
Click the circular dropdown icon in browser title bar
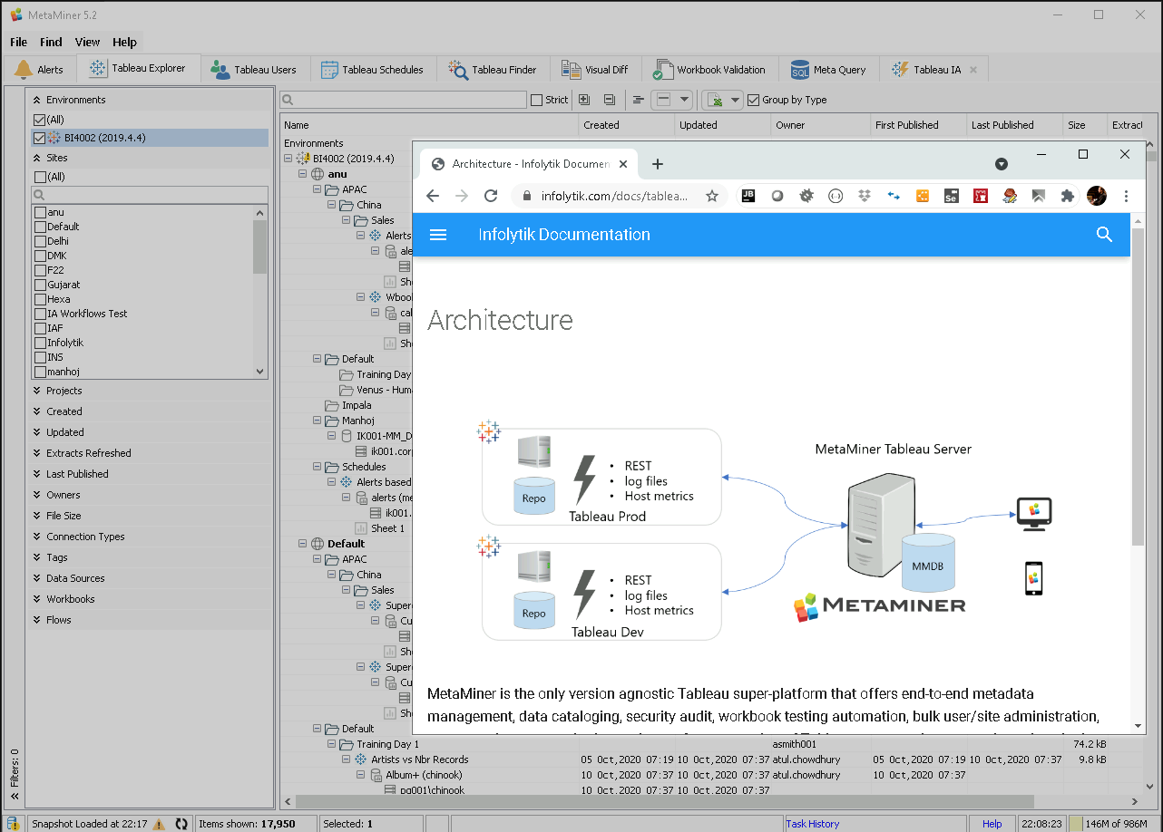tap(1002, 164)
